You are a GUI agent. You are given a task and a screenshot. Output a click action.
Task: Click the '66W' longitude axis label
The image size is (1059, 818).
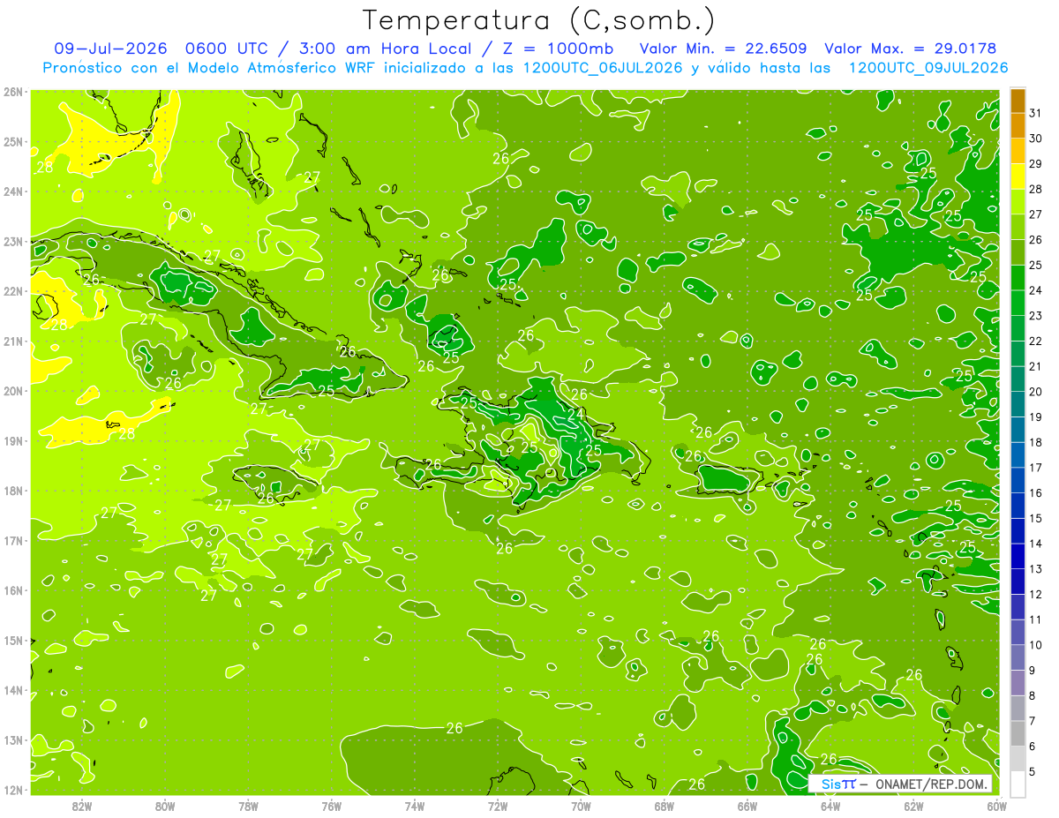[747, 805]
